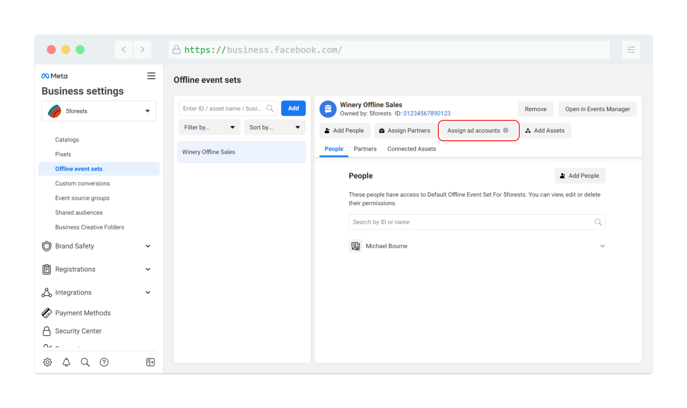The height and width of the screenshot is (408, 687).
Task: Open Brand Safety section
Action: 75,246
